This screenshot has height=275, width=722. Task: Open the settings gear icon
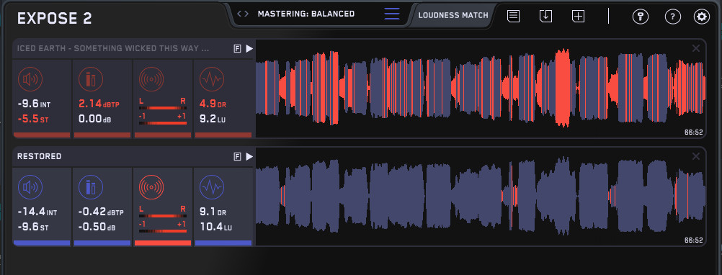[702, 17]
